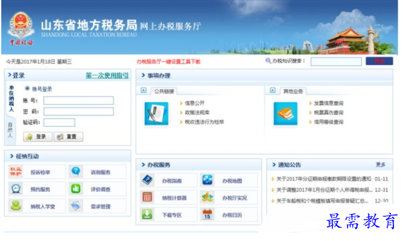Select the 账号登录 radio button
The image size is (403, 241).
(x=27, y=88)
